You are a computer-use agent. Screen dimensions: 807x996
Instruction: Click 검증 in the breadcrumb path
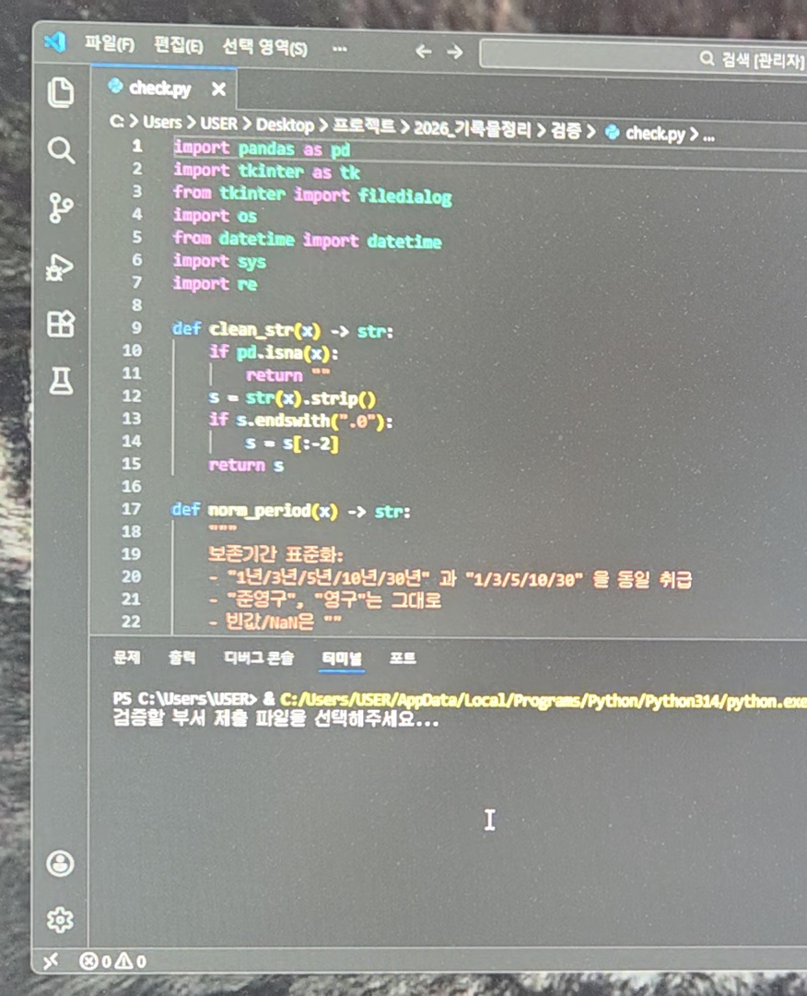(566, 131)
